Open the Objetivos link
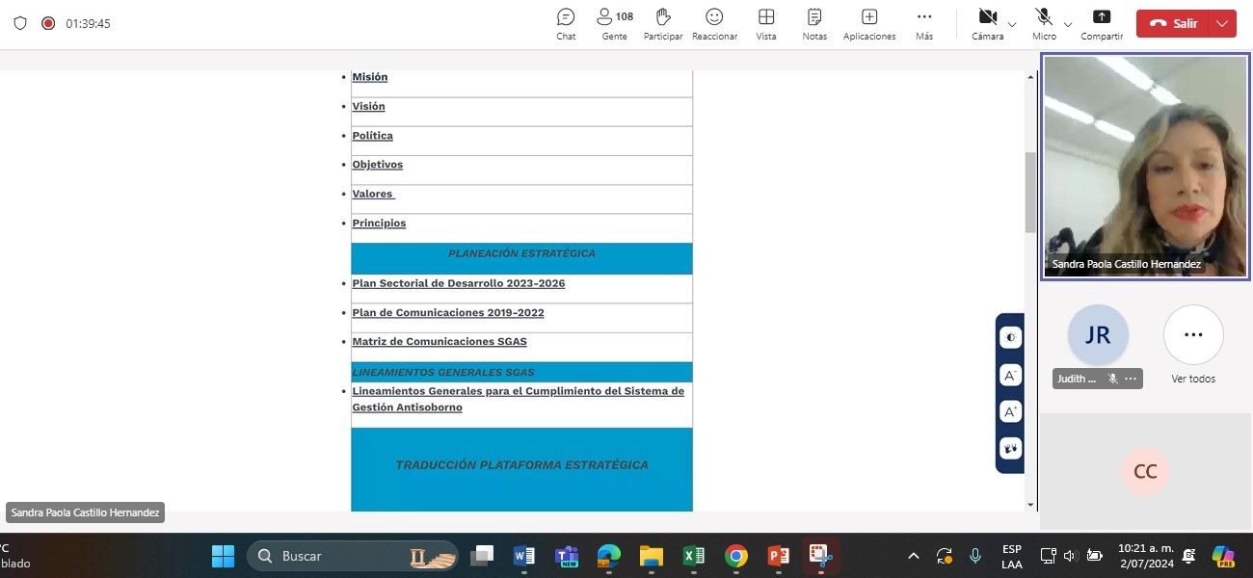Viewport: 1253px width, 578px height. click(x=378, y=165)
